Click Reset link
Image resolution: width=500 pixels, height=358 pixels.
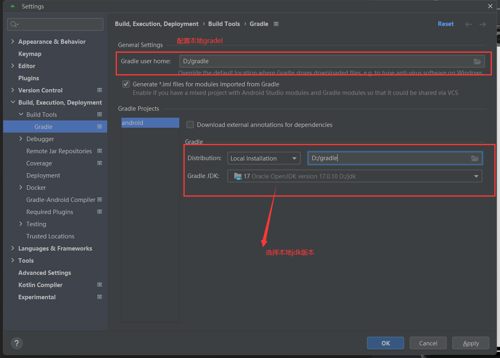pos(446,24)
